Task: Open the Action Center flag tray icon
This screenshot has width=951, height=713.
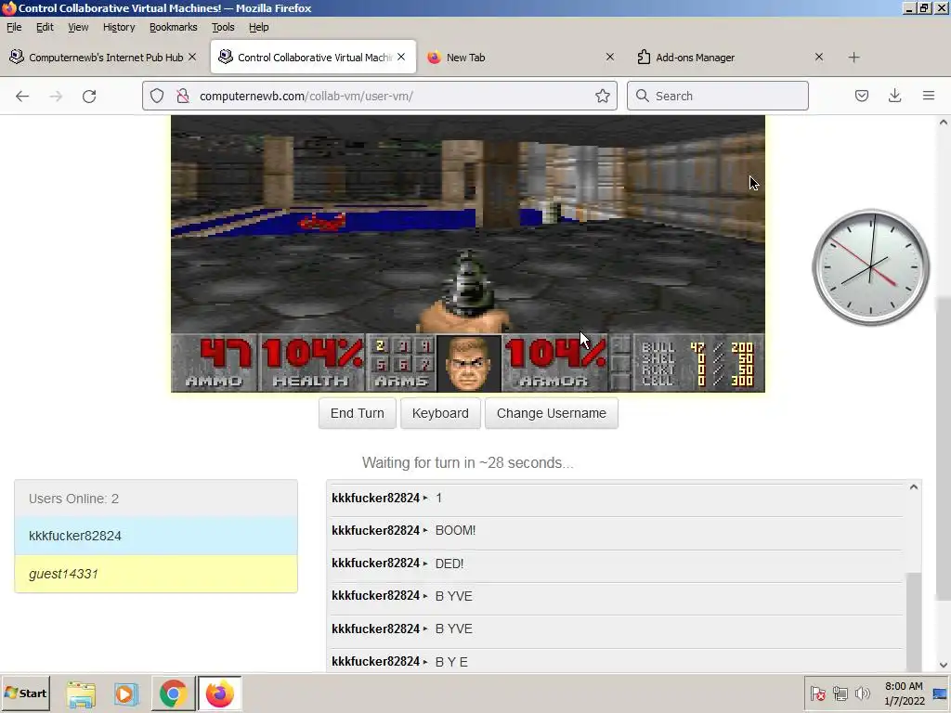Action: point(817,694)
